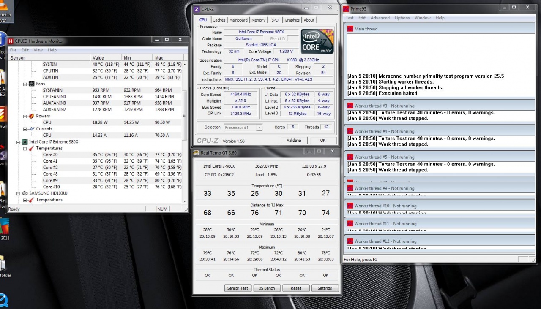Click the Worker thread #11 window icon
The height and width of the screenshot is (309, 541).
coord(350,224)
